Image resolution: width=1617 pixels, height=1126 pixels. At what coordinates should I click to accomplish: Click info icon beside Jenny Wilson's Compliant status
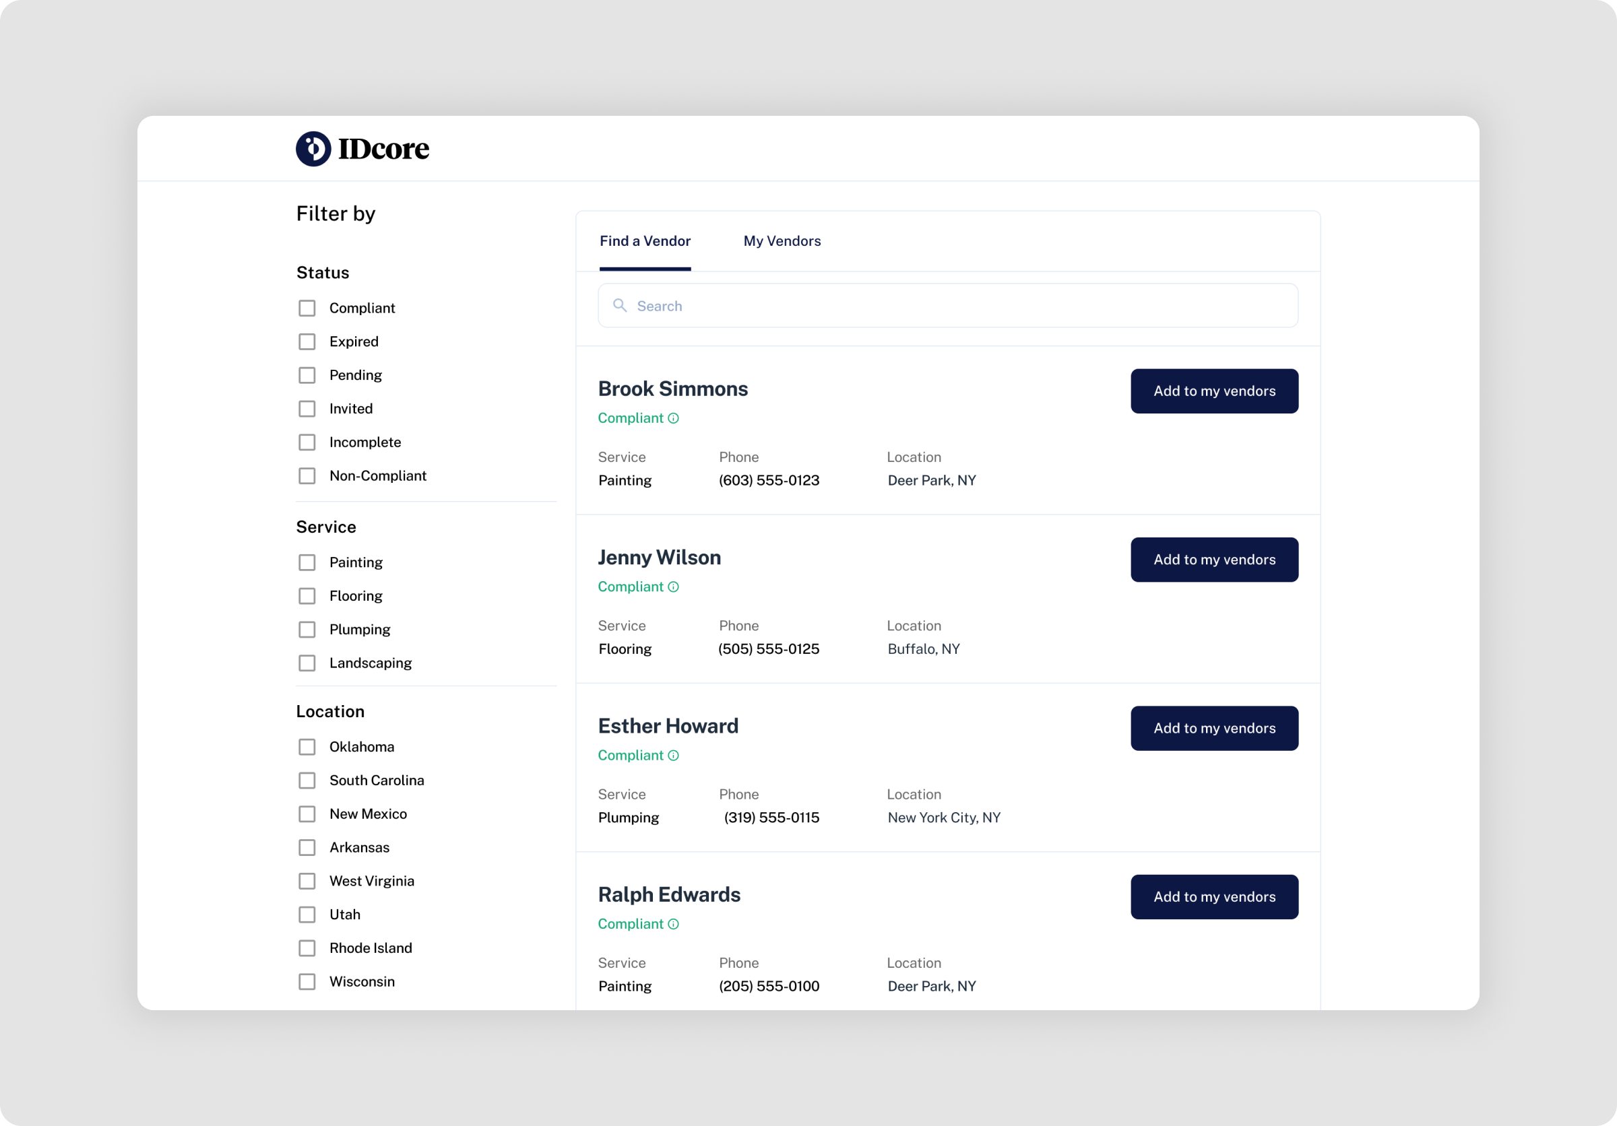click(x=673, y=587)
